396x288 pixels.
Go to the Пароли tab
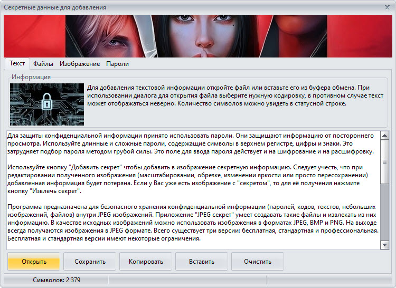coord(117,64)
